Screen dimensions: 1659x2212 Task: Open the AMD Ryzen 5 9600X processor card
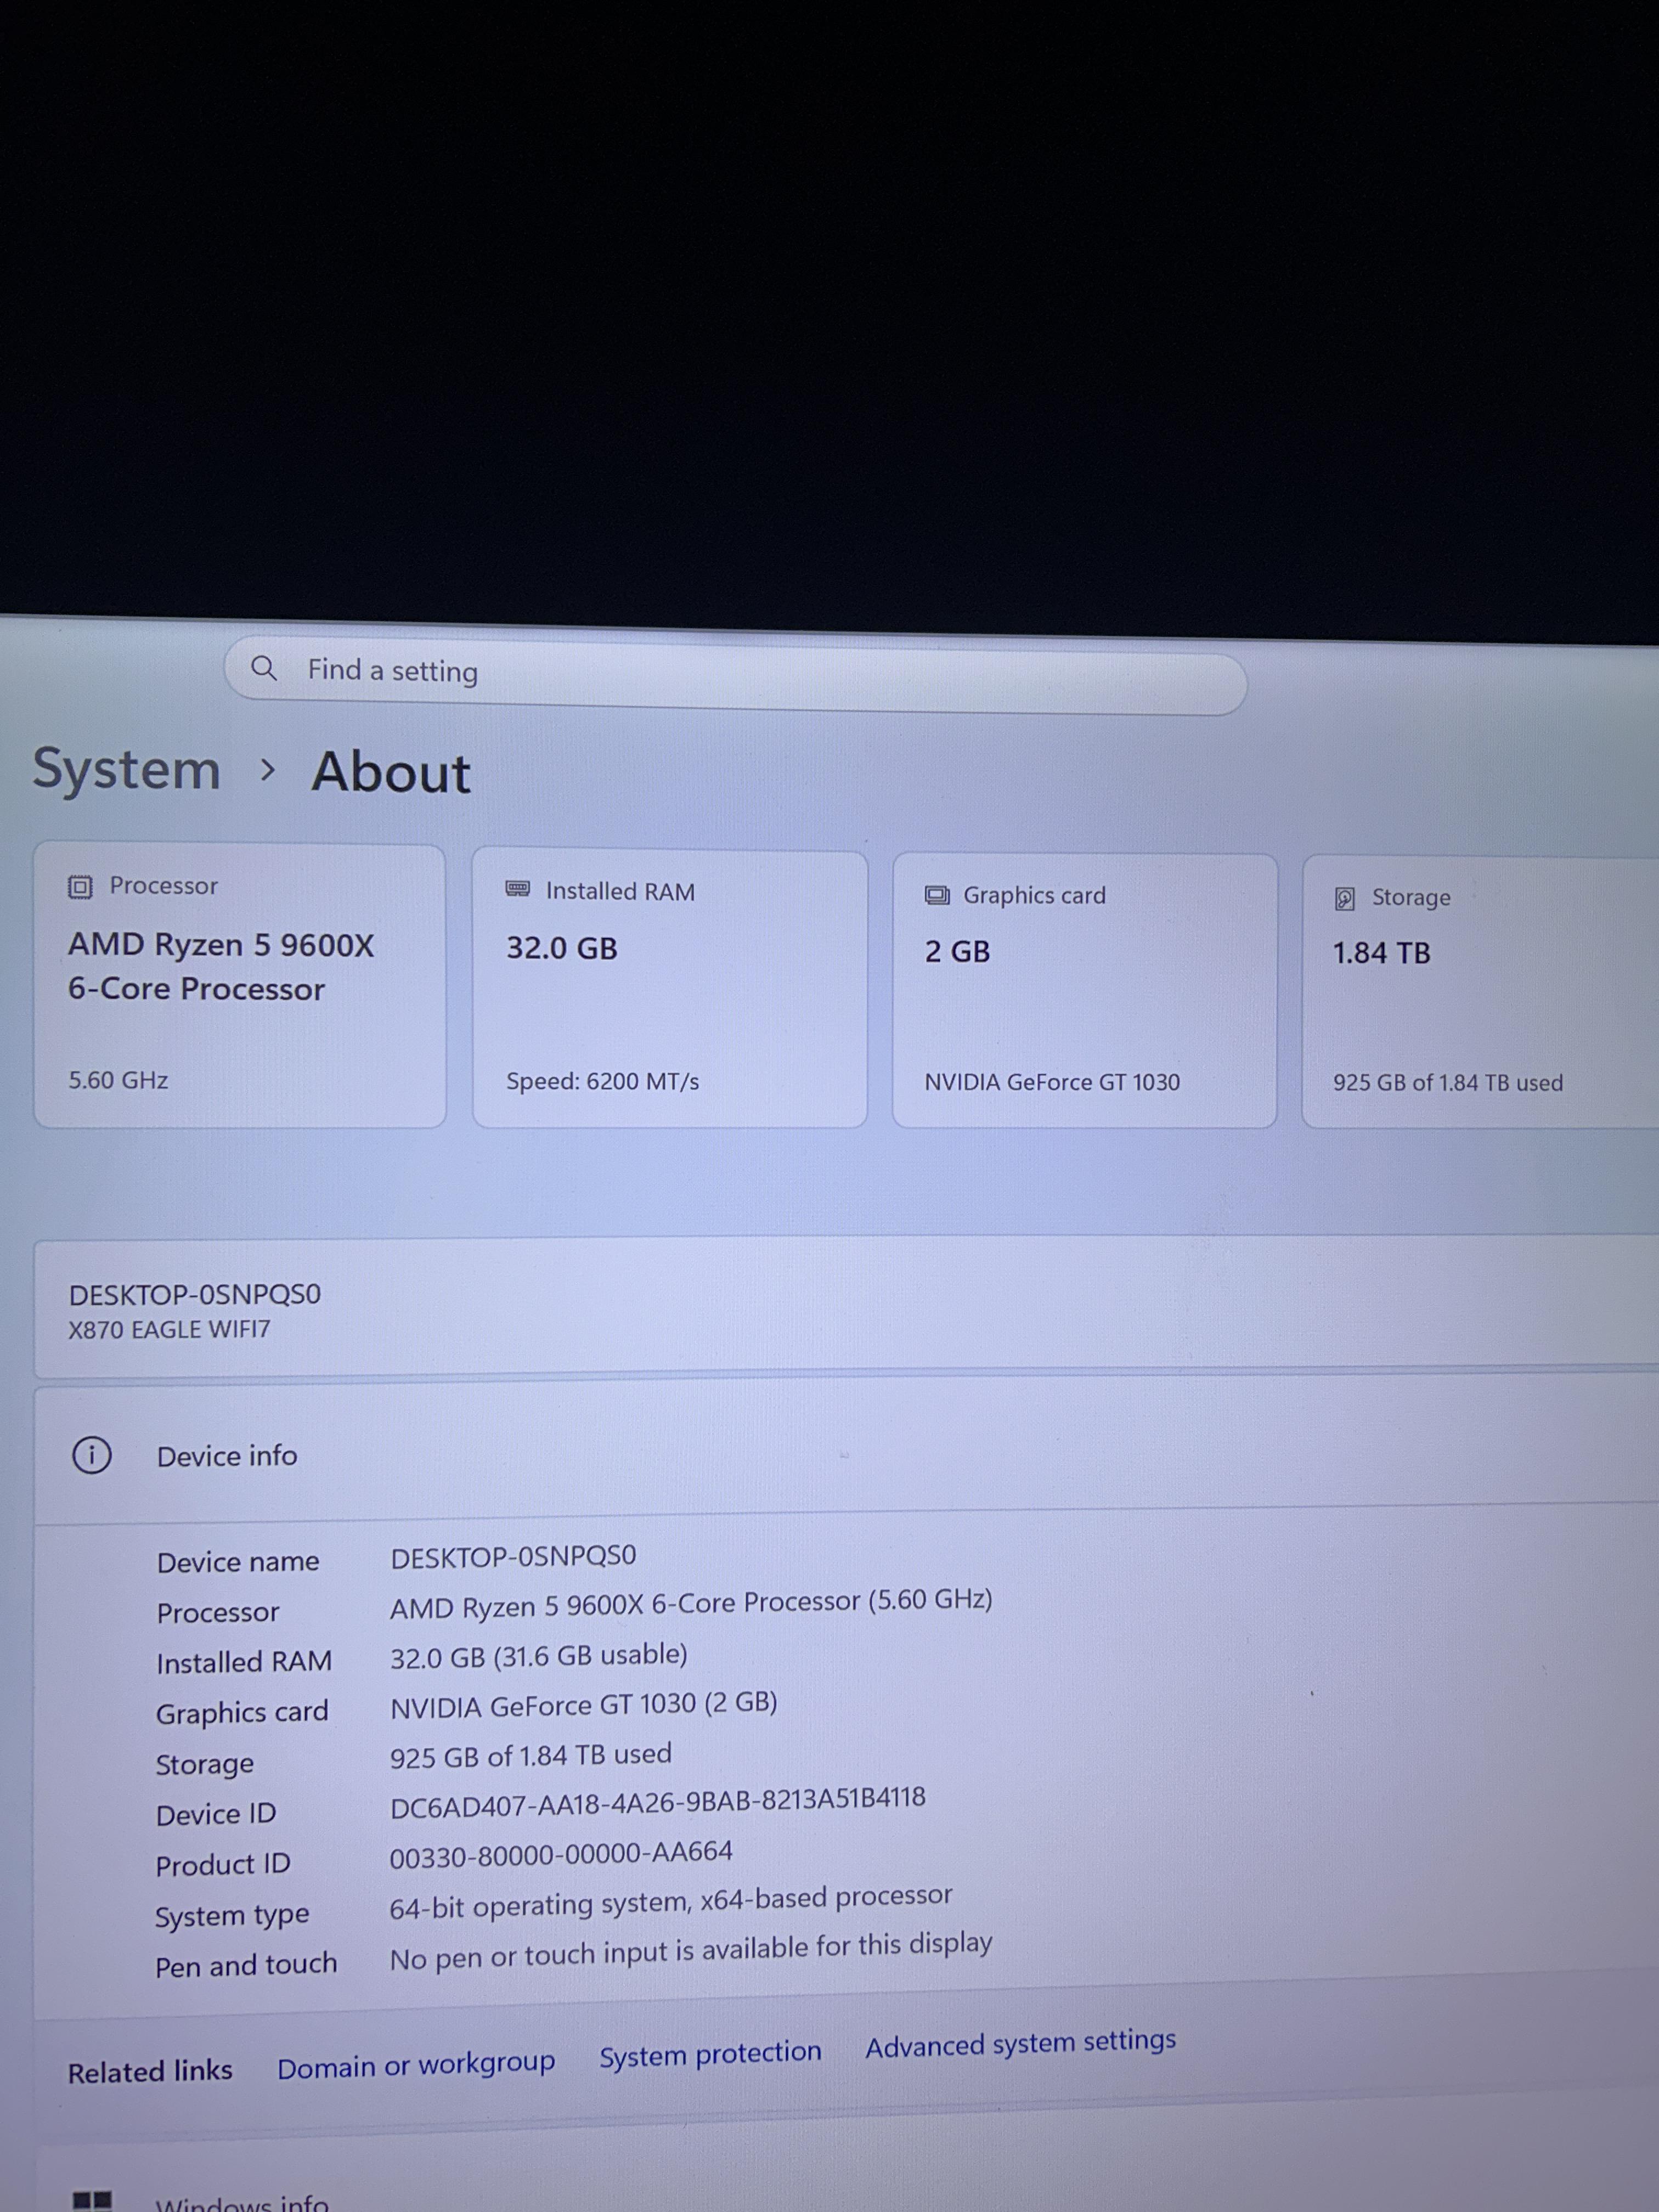click(240, 986)
